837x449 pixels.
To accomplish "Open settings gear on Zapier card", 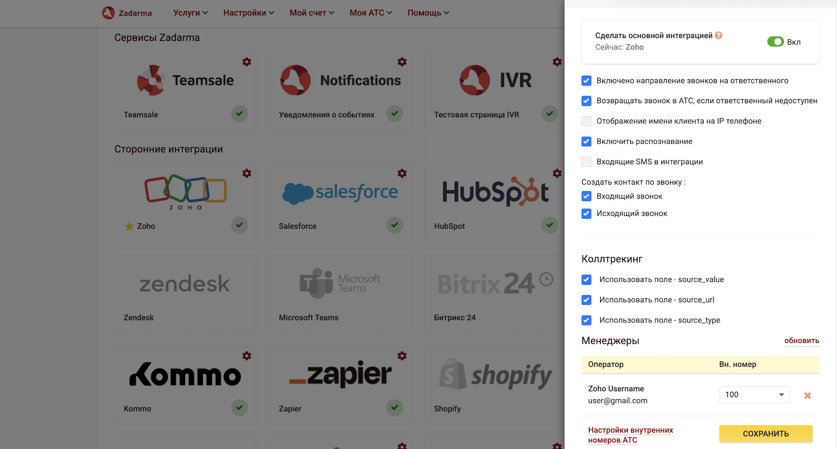I will click(x=402, y=356).
